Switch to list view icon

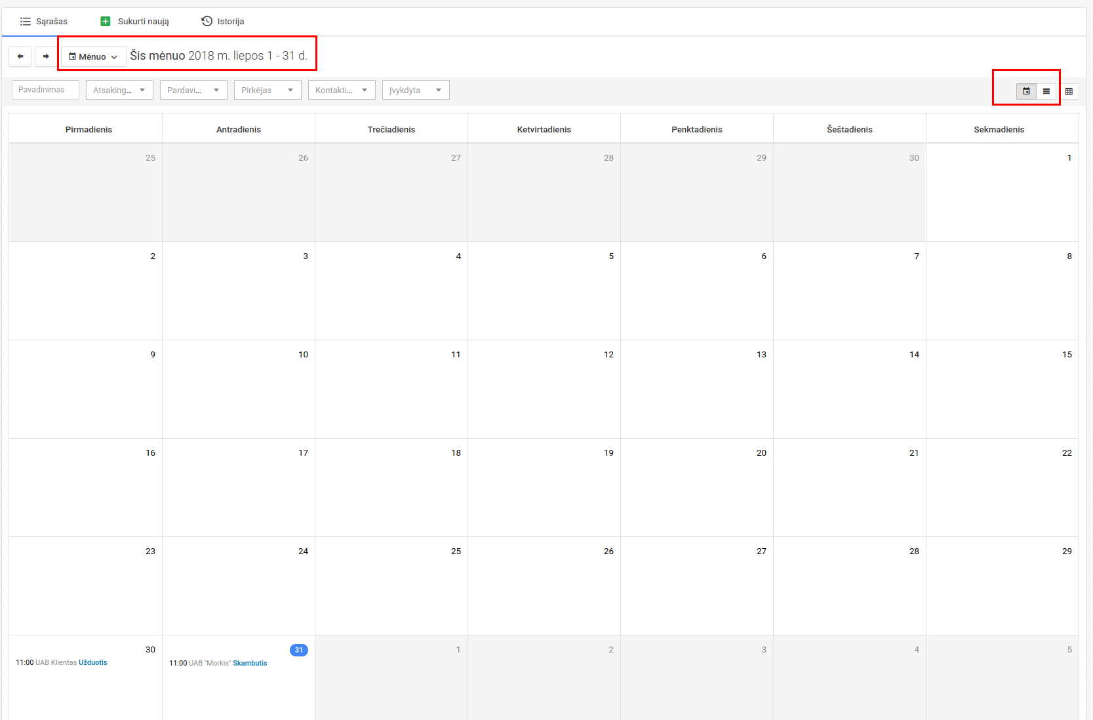[1046, 91]
